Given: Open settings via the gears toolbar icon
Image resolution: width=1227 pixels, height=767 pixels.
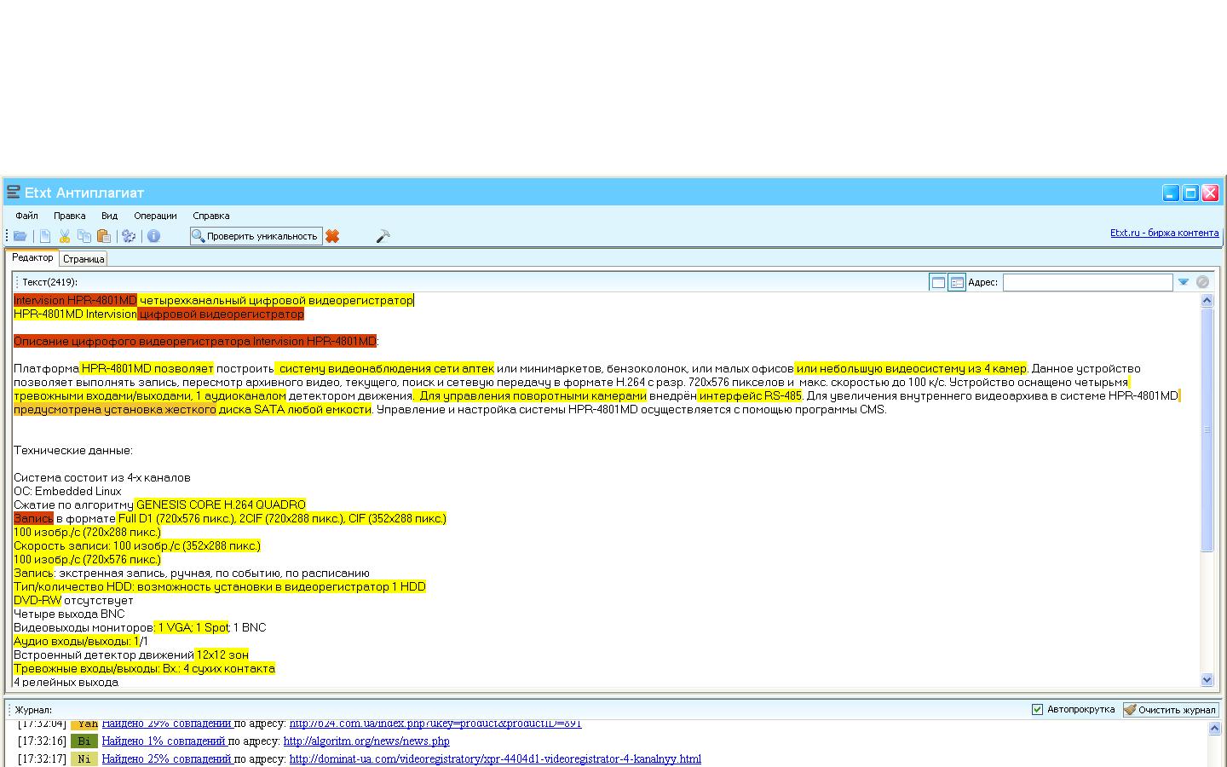Looking at the screenshot, I should coord(129,236).
